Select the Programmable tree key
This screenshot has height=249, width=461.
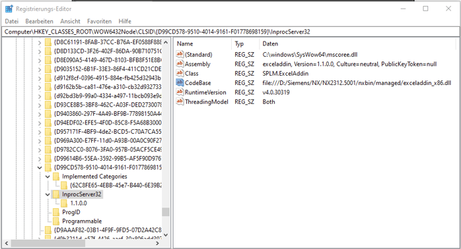(82, 221)
